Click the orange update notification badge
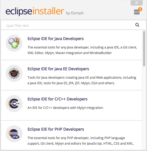 (140, 9)
